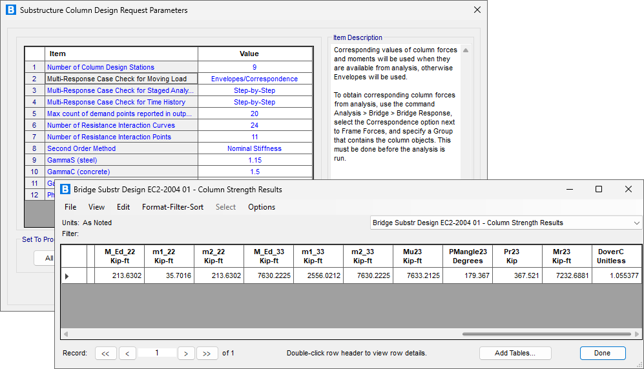This screenshot has height=369, width=644.
Task: Maximize the Column Strength Results window
Action: (x=598, y=190)
